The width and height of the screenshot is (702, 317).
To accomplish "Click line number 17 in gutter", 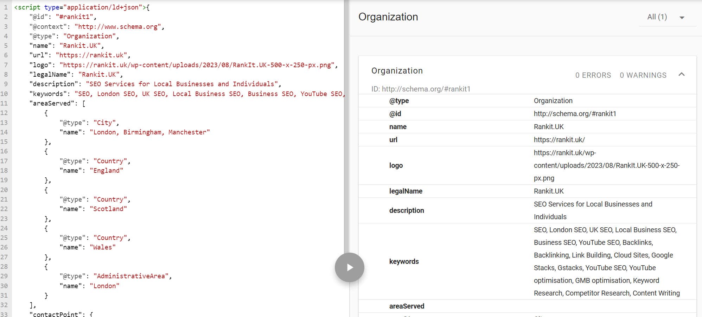I will click(x=4, y=161).
